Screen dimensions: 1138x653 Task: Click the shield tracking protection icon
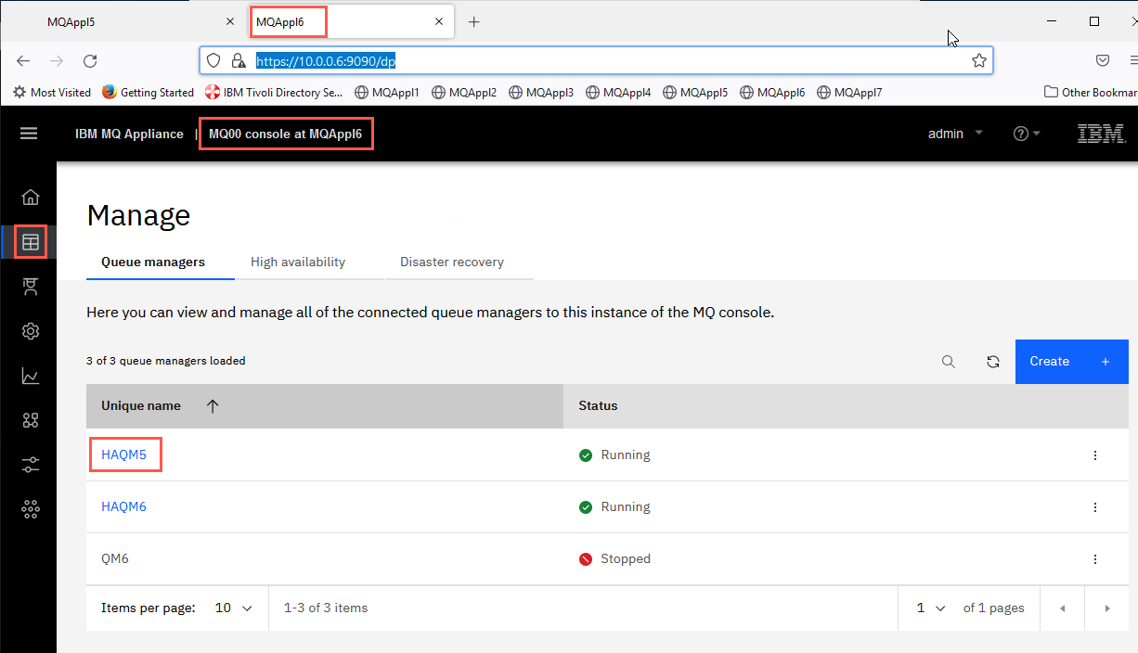pyautogui.click(x=213, y=60)
